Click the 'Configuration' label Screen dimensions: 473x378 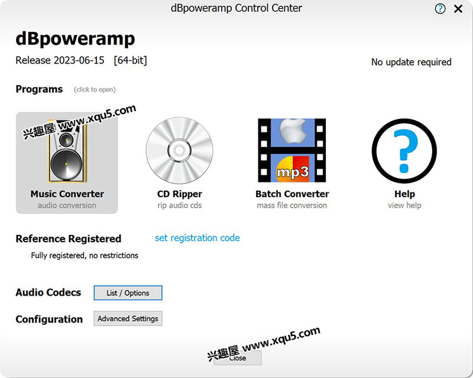49,319
